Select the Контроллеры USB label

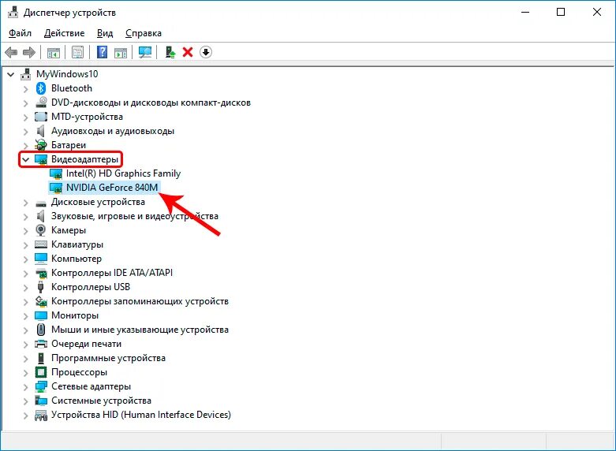coord(91,287)
